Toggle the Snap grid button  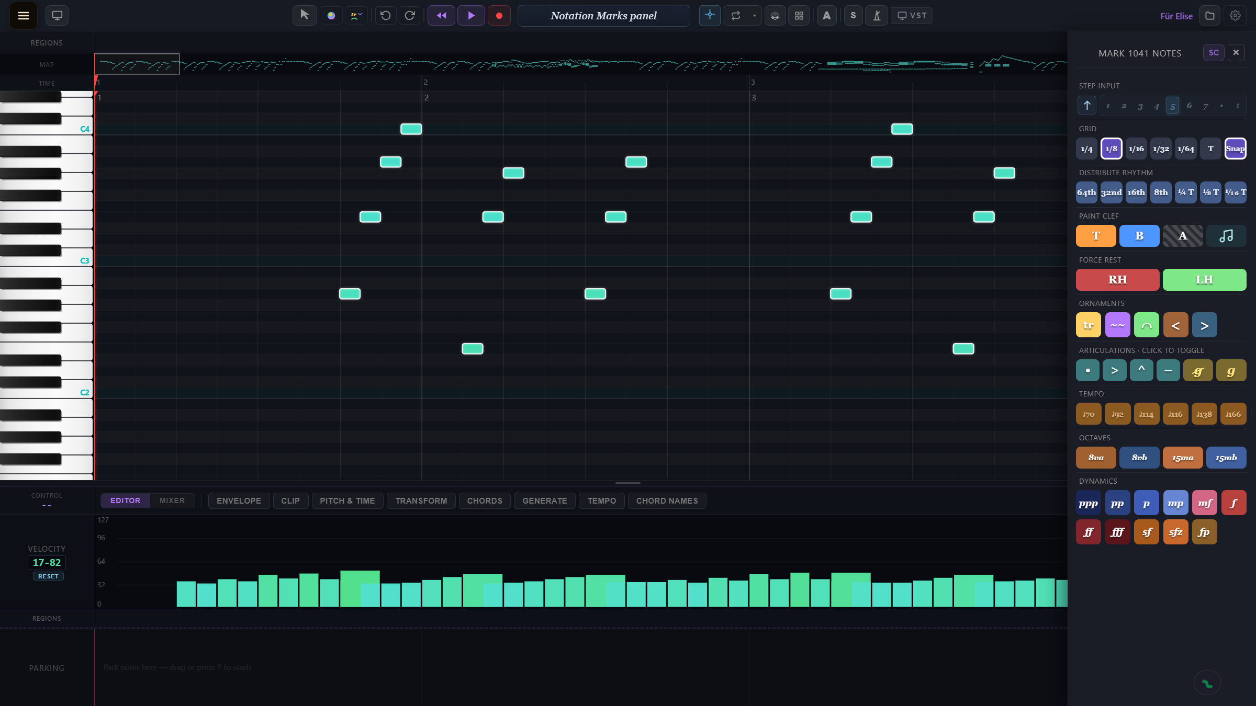[x=1236, y=149]
